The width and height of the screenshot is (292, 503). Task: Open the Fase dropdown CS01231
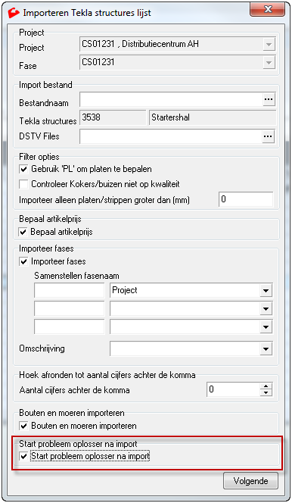(269, 63)
